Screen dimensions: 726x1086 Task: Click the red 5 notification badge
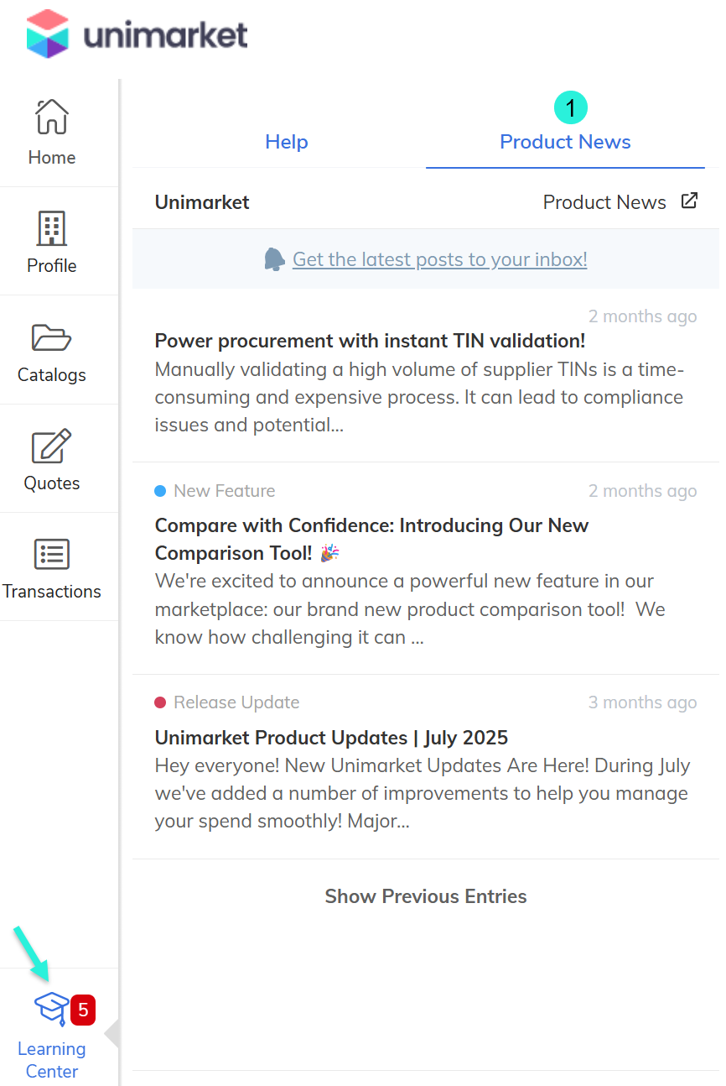(83, 1010)
